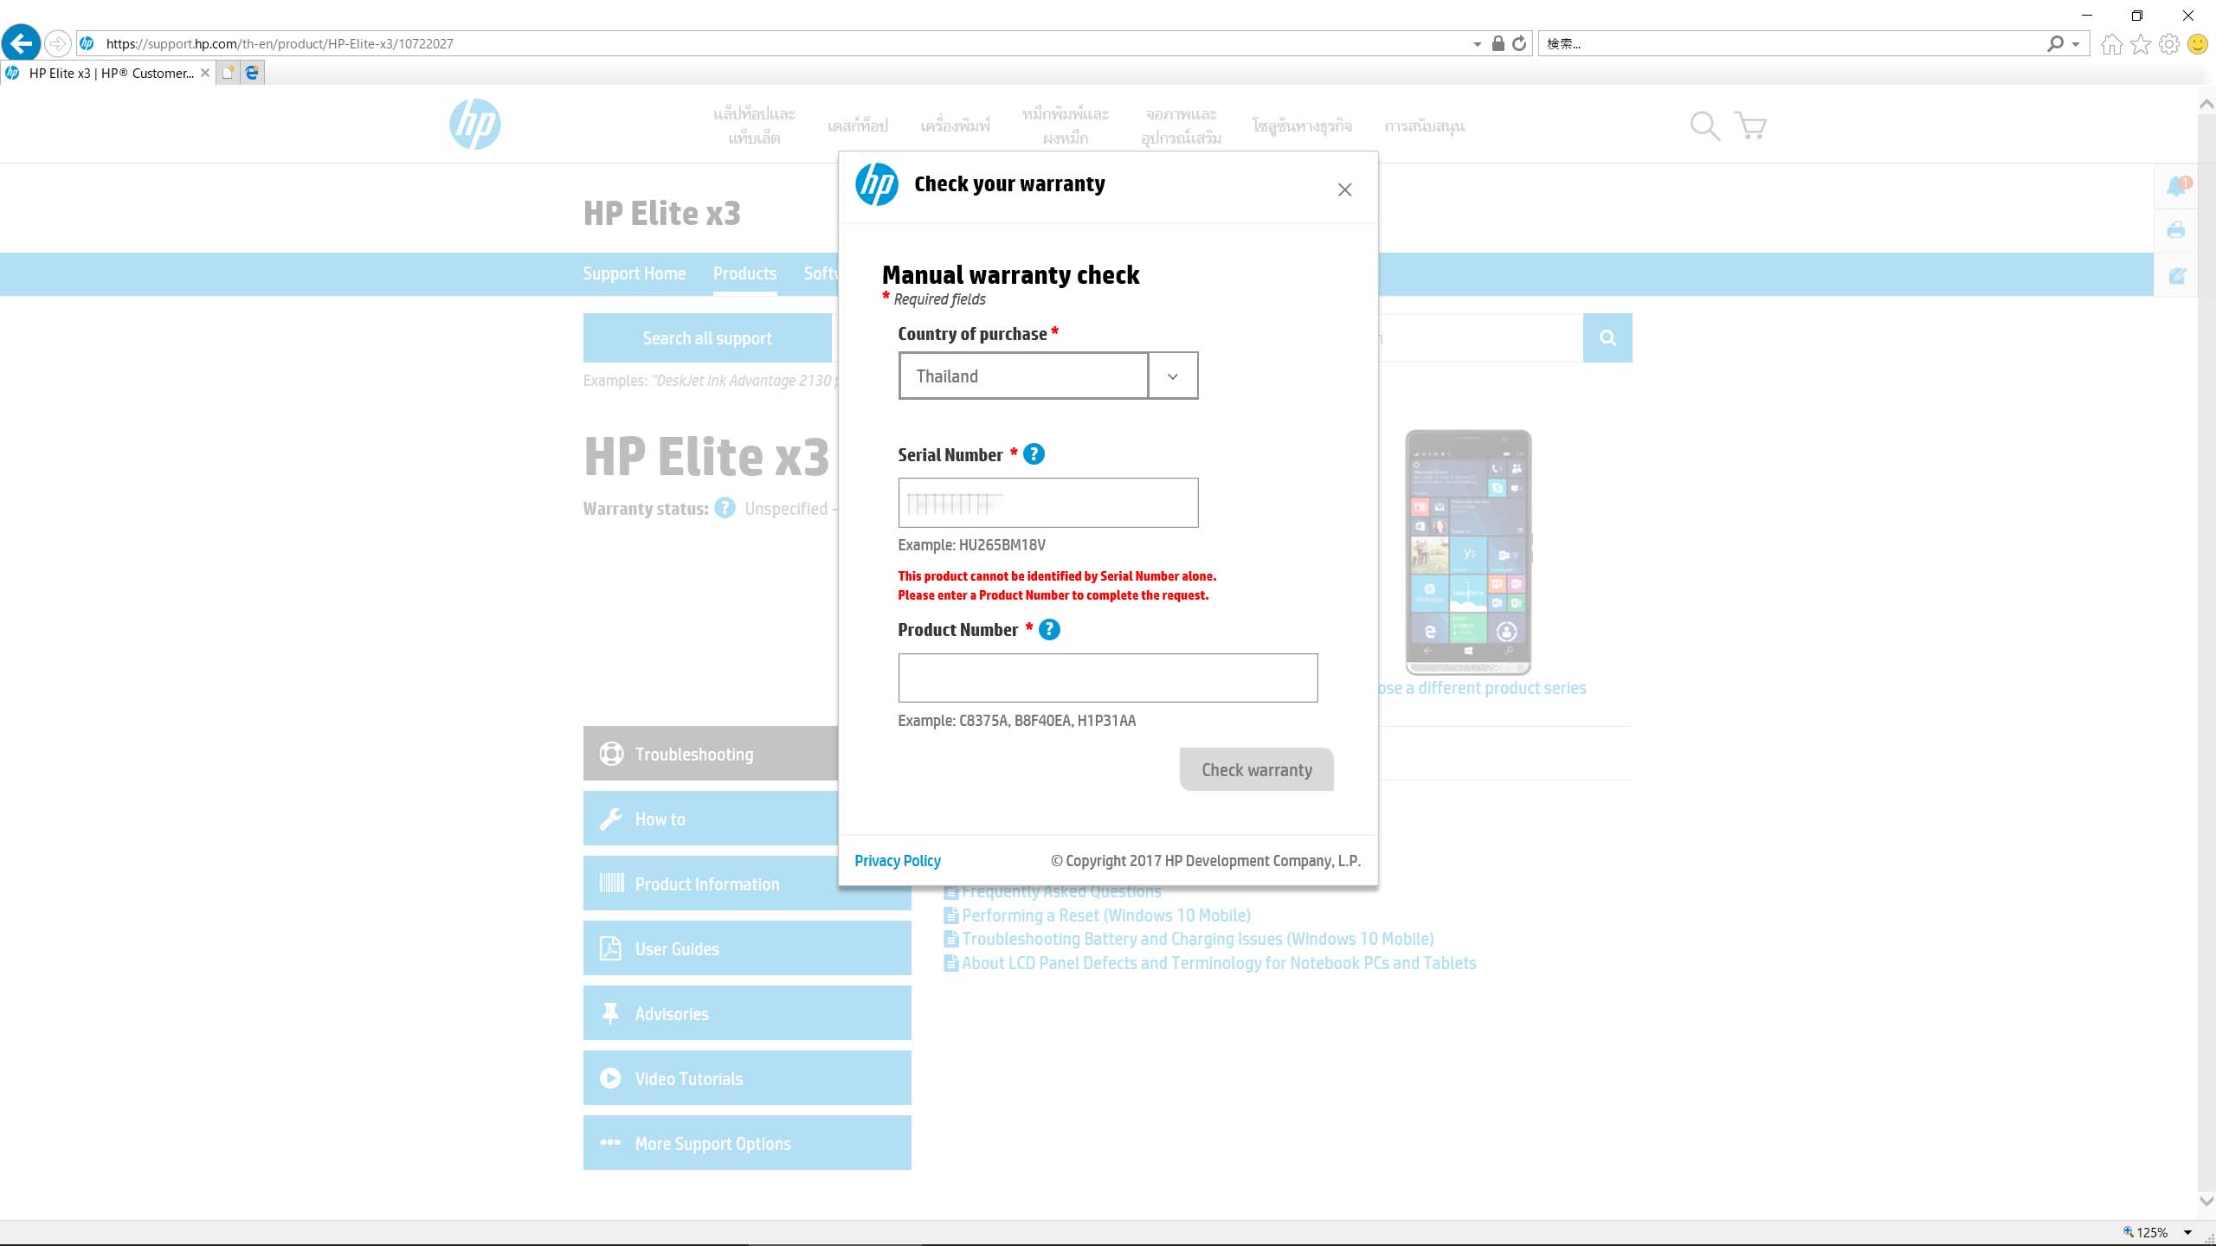The image size is (2216, 1246).
Task: Click the Serial Number input field
Action: [x=1048, y=503]
